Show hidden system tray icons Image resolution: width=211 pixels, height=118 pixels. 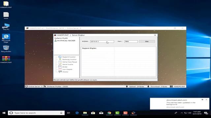point(182,113)
